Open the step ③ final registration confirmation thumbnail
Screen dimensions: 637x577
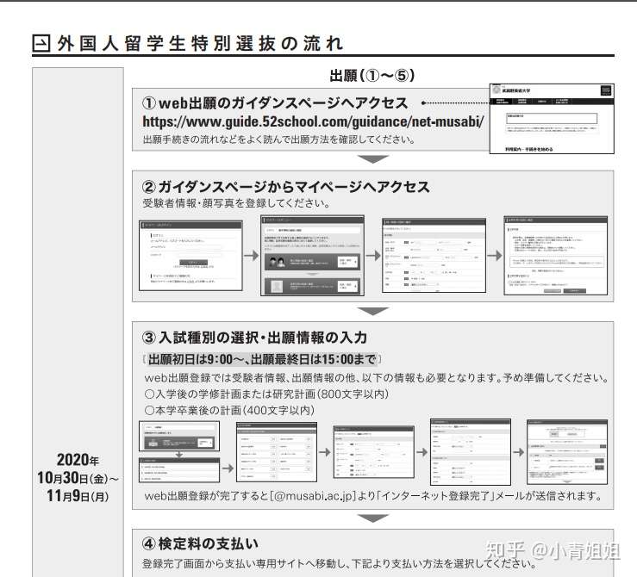(567, 452)
